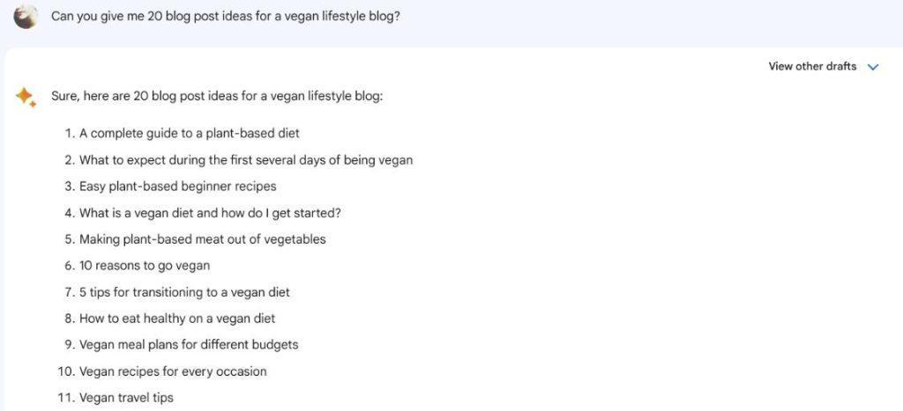Click "Vegan recipes for every occasion"
Screen dimensions: 903x411
(173, 371)
